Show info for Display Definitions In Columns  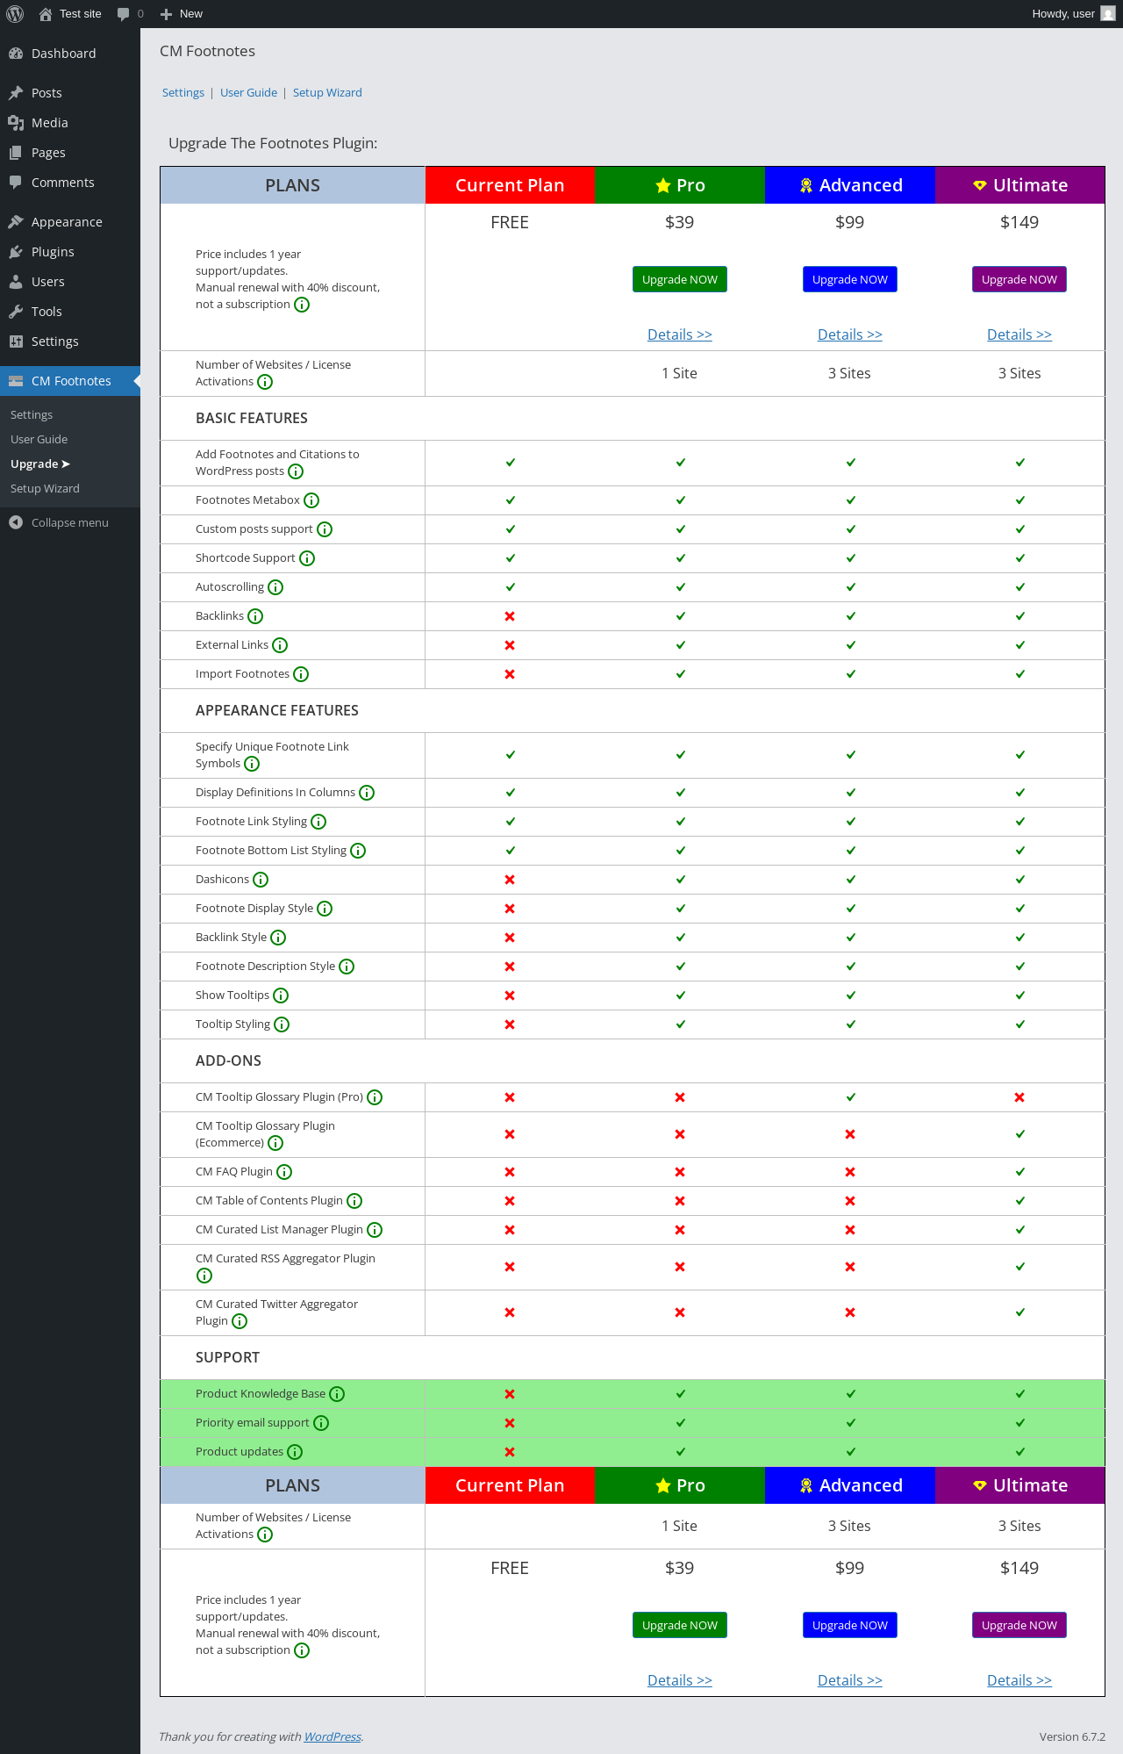(367, 793)
